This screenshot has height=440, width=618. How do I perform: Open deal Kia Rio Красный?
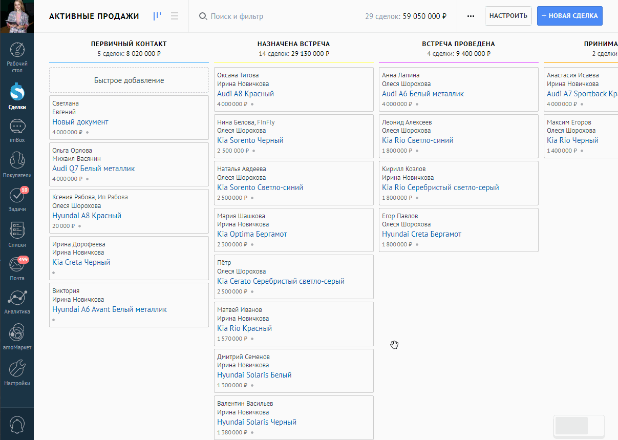click(244, 328)
